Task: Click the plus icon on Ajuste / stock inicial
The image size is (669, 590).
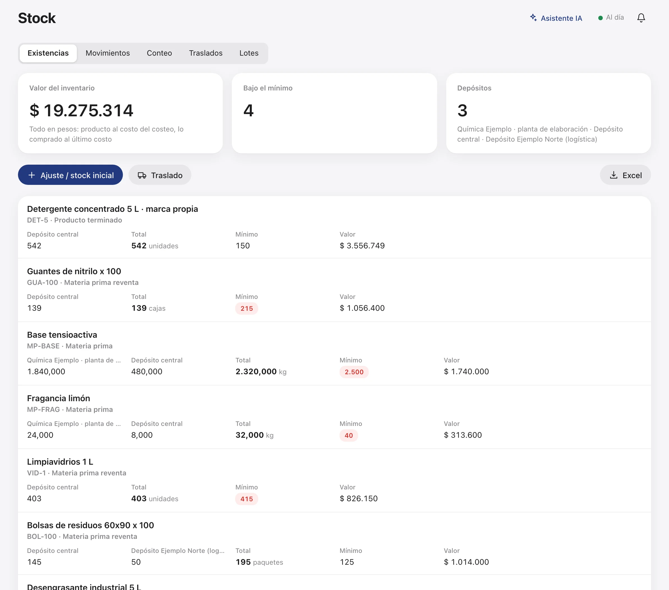Action: point(32,175)
